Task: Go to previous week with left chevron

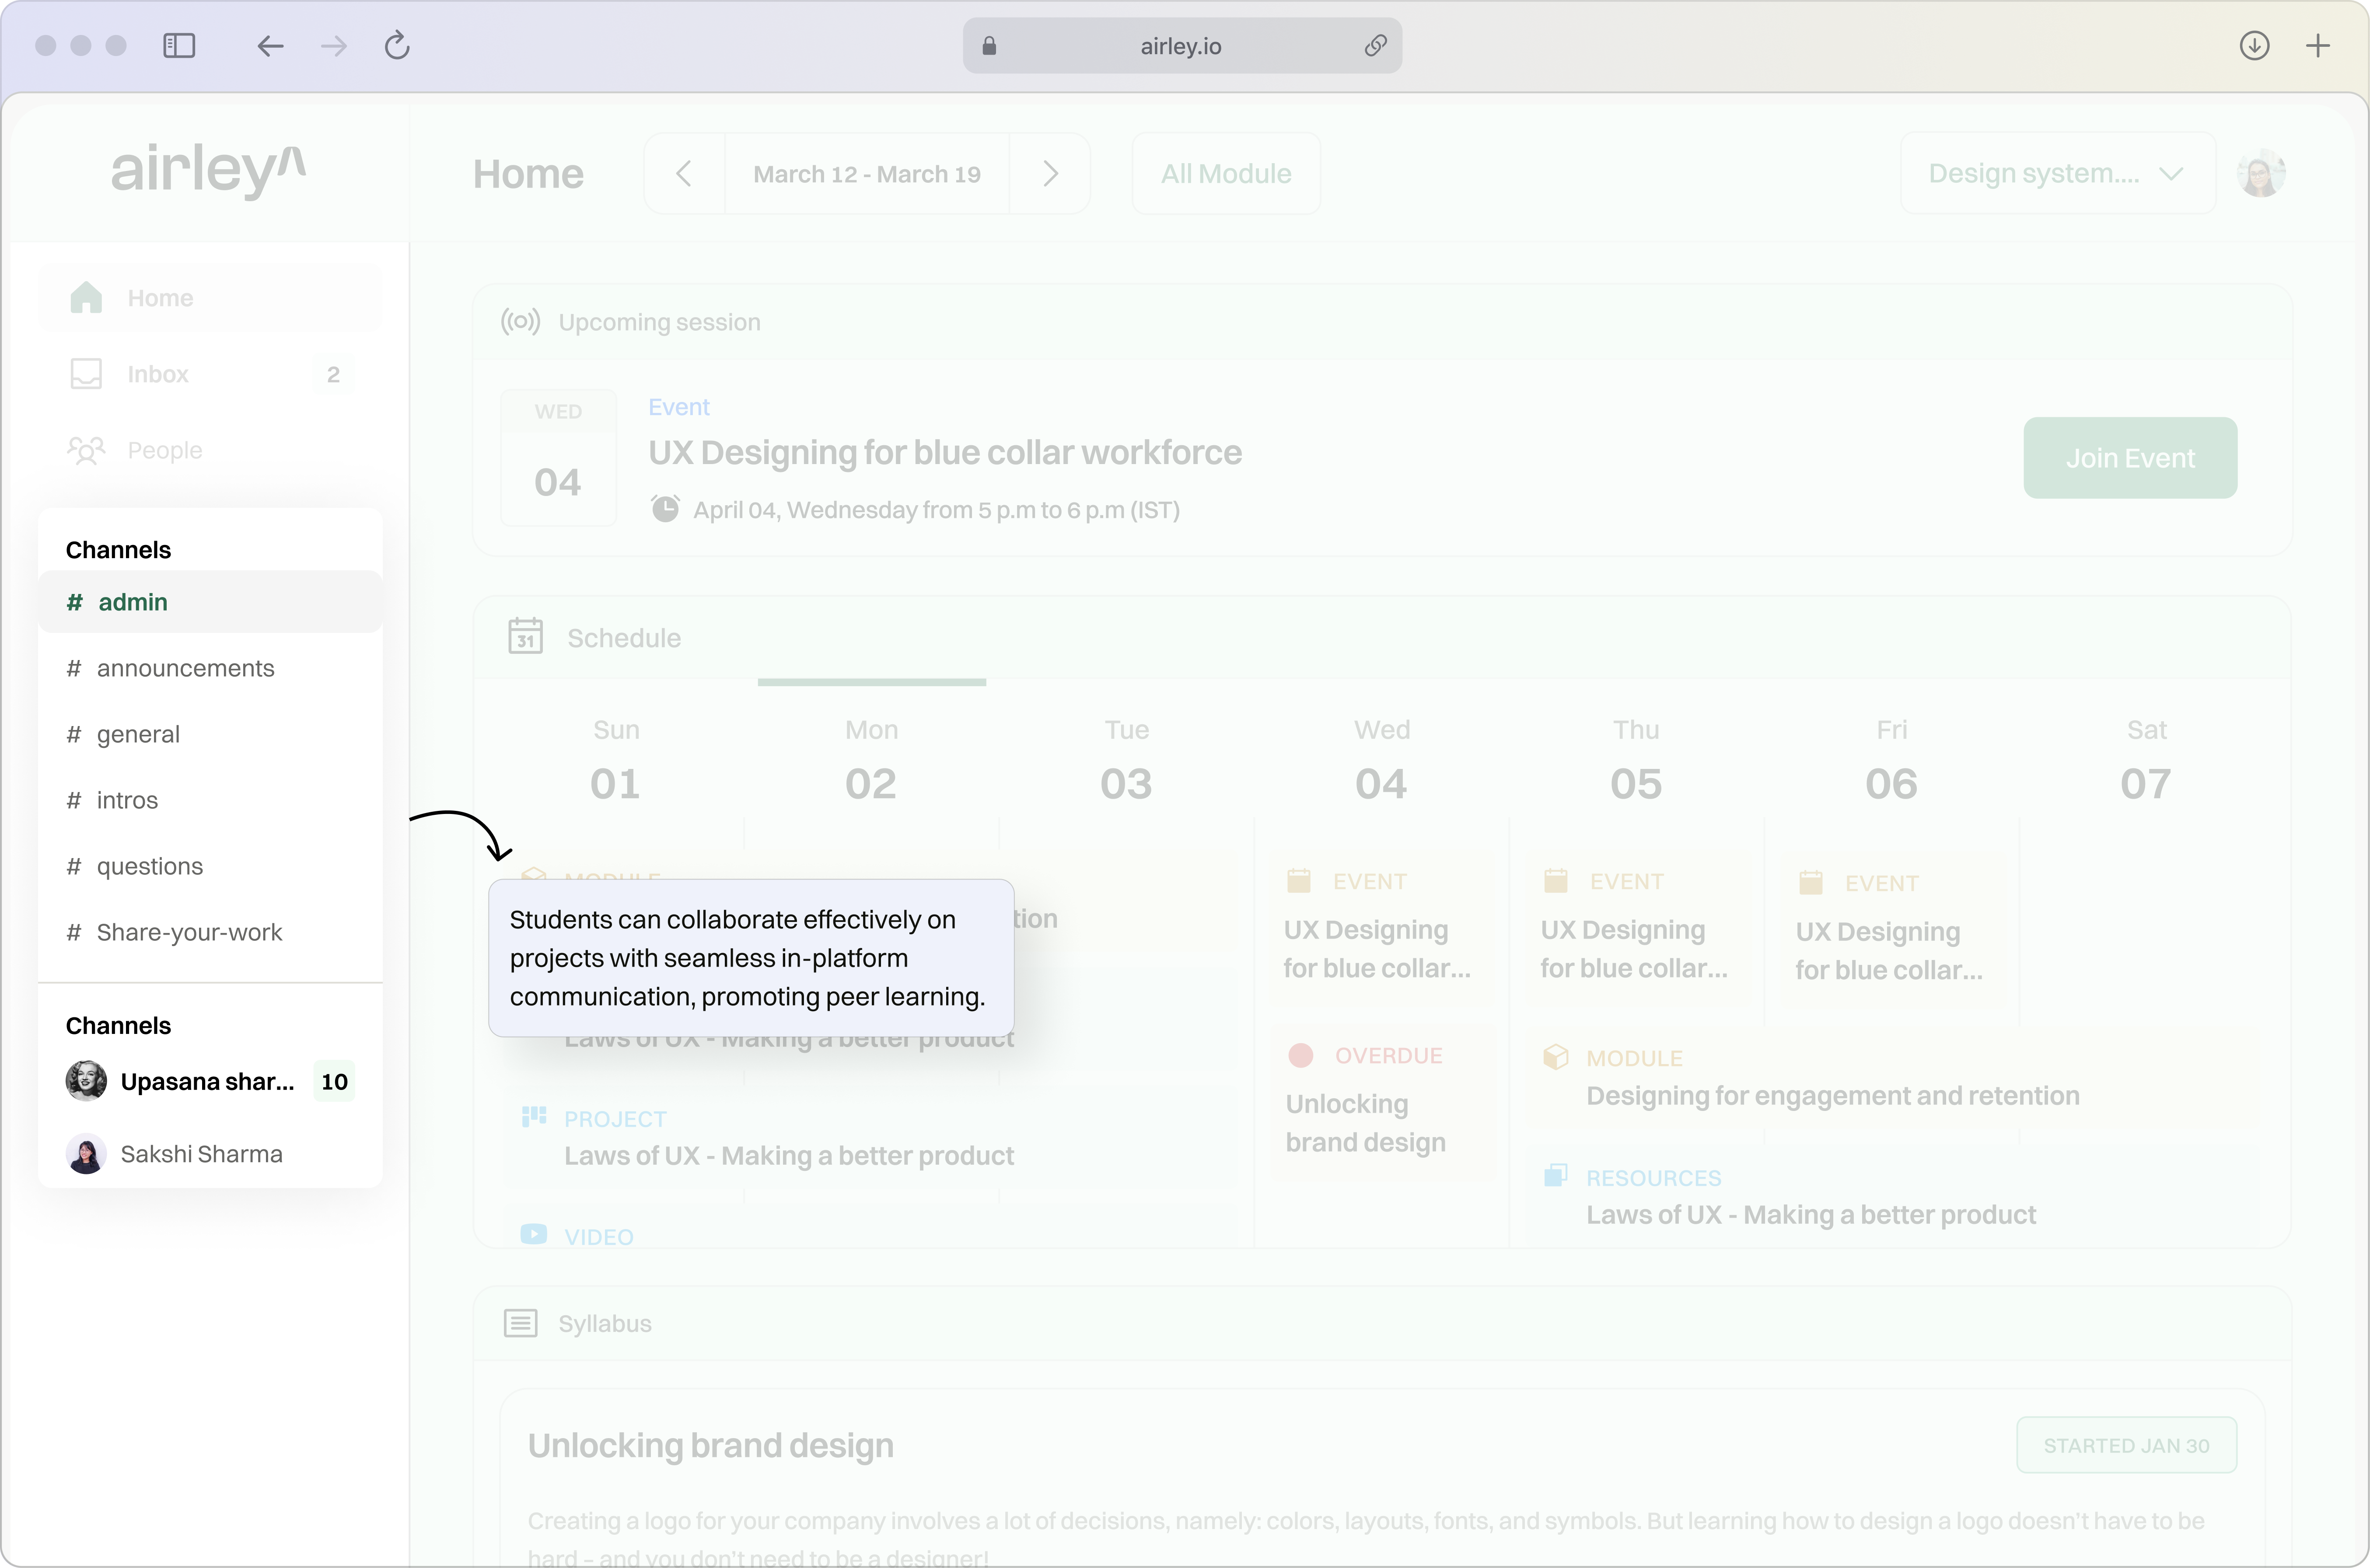Action: pyautogui.click(x=684, y=174)
